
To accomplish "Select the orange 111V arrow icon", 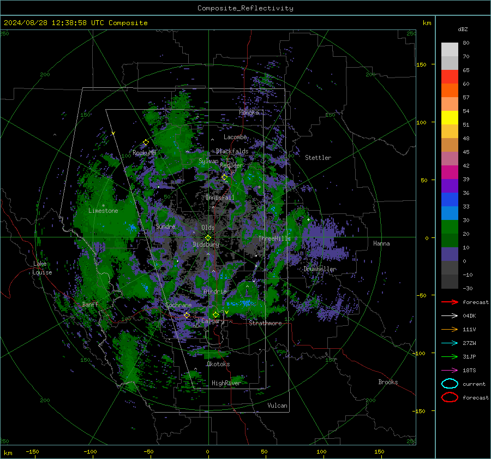I will click(450, 329).
